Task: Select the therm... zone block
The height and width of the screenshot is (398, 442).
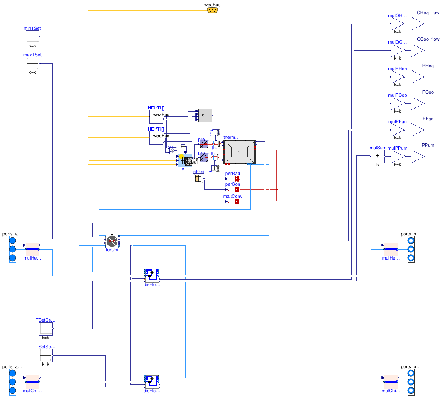Action: pyautogui.click(x=239, y=153)
